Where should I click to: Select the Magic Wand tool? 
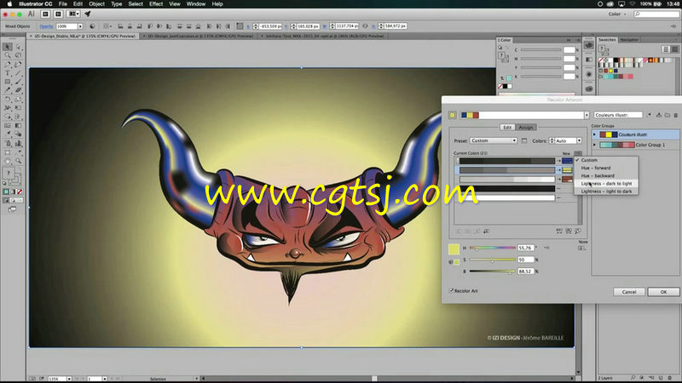coord(8,55)
